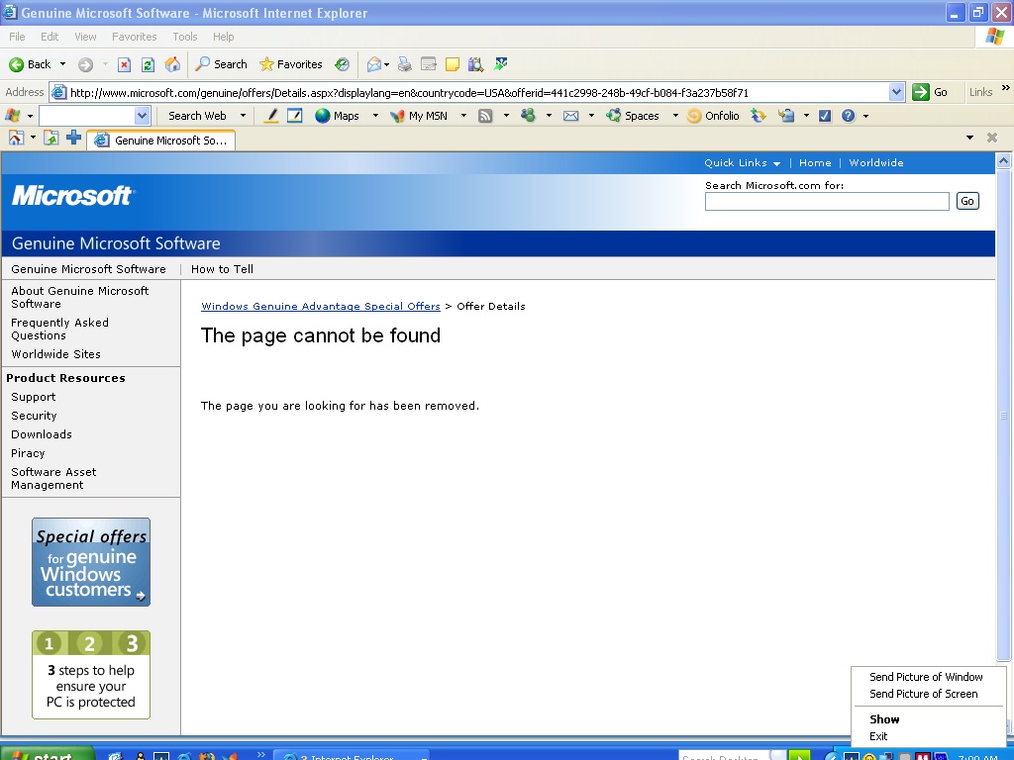The height and width of the screenshot is (760, 1014).
Task: Stop loading with the red X icon
Action: click(124, 64)
